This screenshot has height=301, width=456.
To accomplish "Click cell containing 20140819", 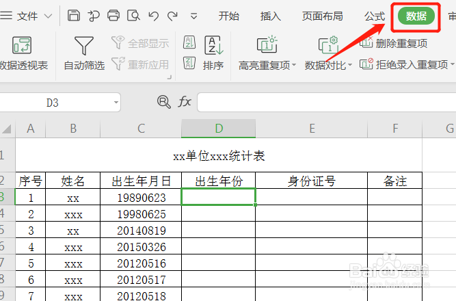I will pyautogui.click(x=141, y=230).
